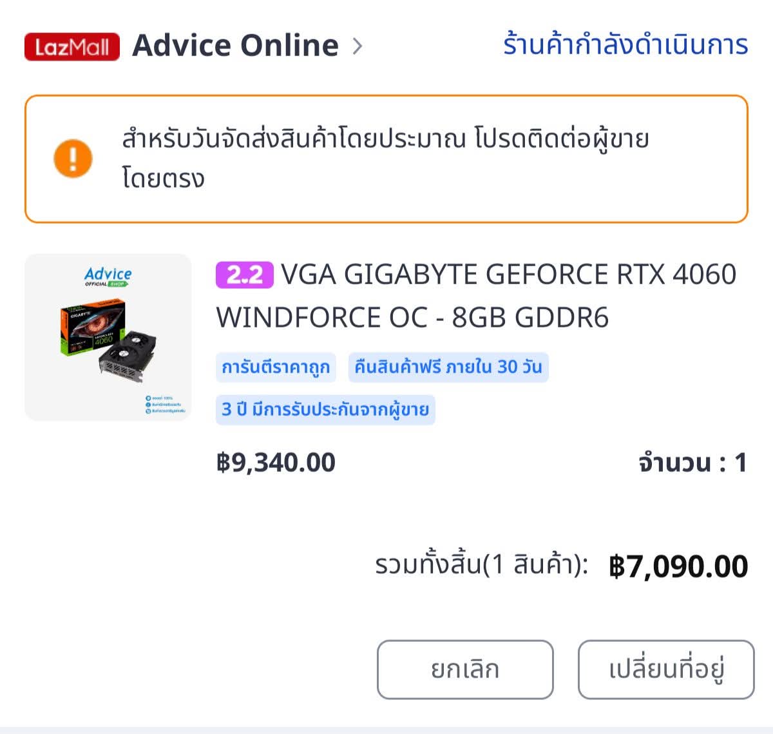This screenshot has width=773, height=734.
Task: Tap the orange exclamation warning icon
Action: tap(73, 159)
